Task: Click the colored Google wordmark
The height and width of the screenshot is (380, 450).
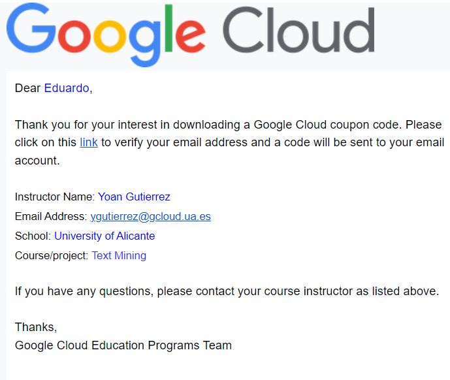Action: (x=106, y=35)
